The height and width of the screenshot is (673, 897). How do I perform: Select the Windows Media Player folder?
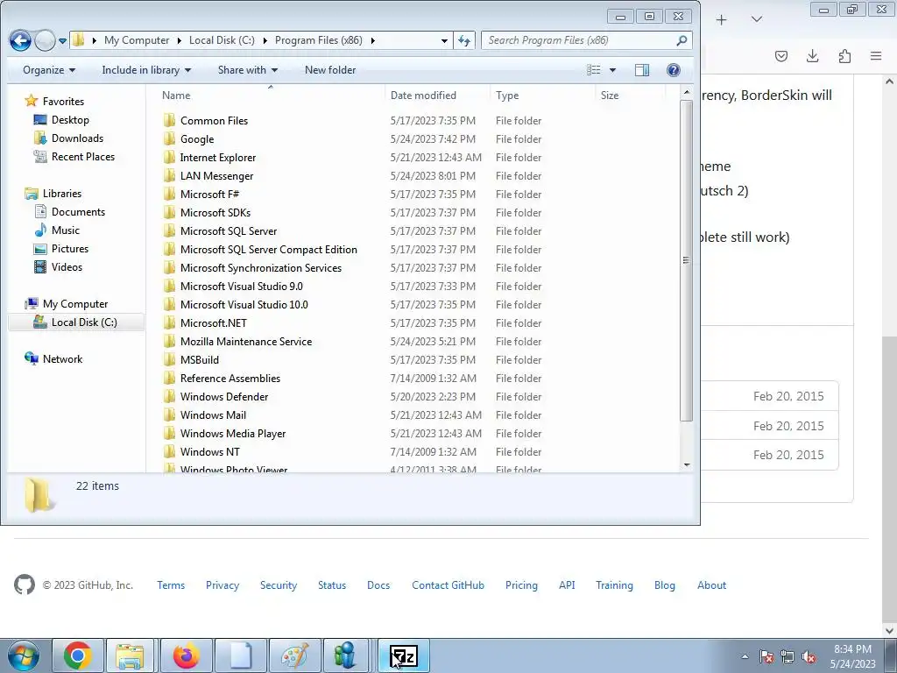point(233,433)
